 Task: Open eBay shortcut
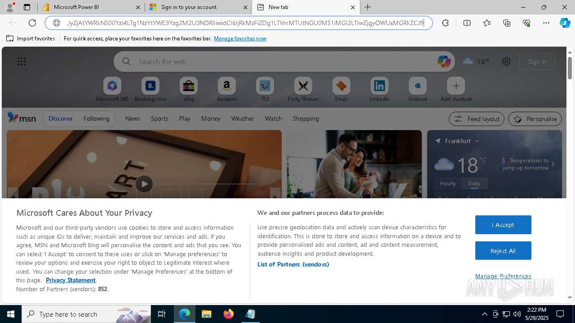[189, 90]
